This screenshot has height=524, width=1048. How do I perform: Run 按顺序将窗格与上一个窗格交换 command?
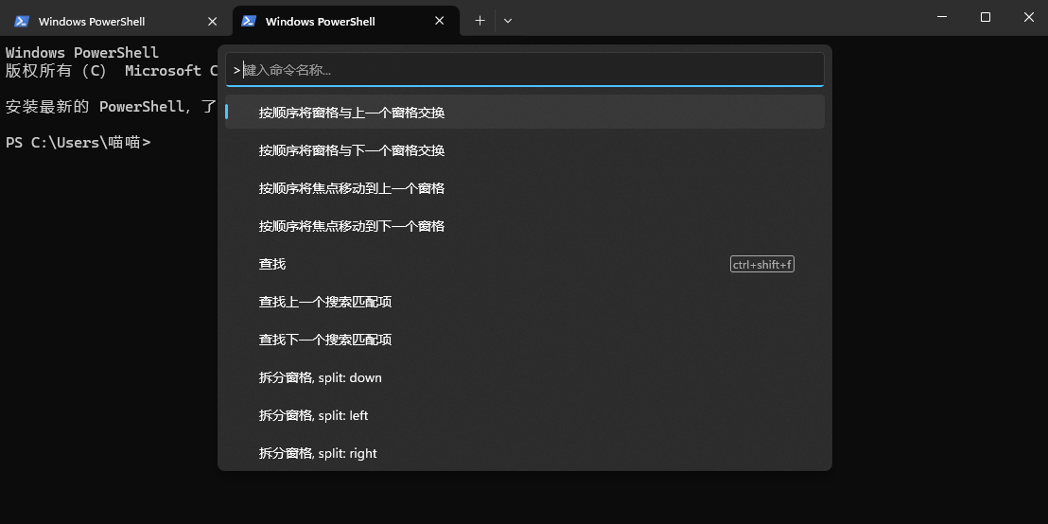tap(525, 113)
